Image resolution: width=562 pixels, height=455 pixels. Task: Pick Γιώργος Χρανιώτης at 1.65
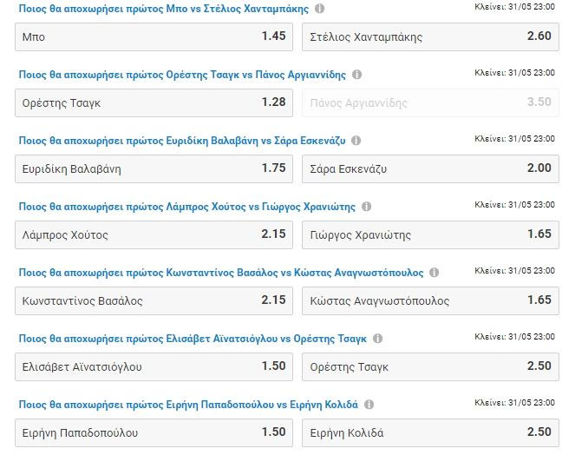tap(434, 234)
